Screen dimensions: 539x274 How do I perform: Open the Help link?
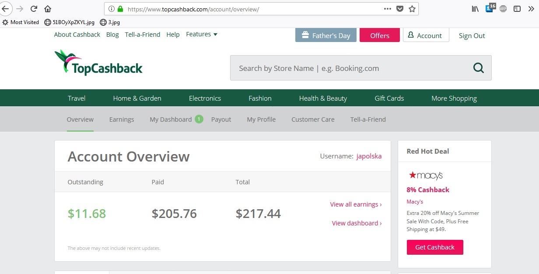click(173, 35)
